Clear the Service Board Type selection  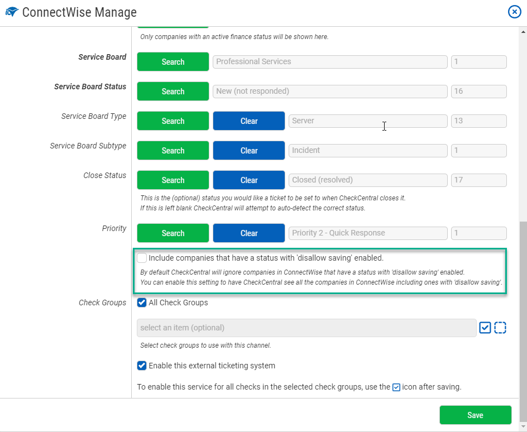[x=248, y=121]
